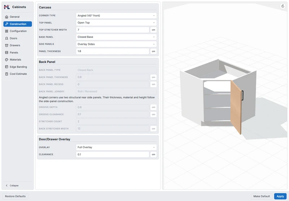
Task: Open the Base Panel dropdown
Action: 116,37
